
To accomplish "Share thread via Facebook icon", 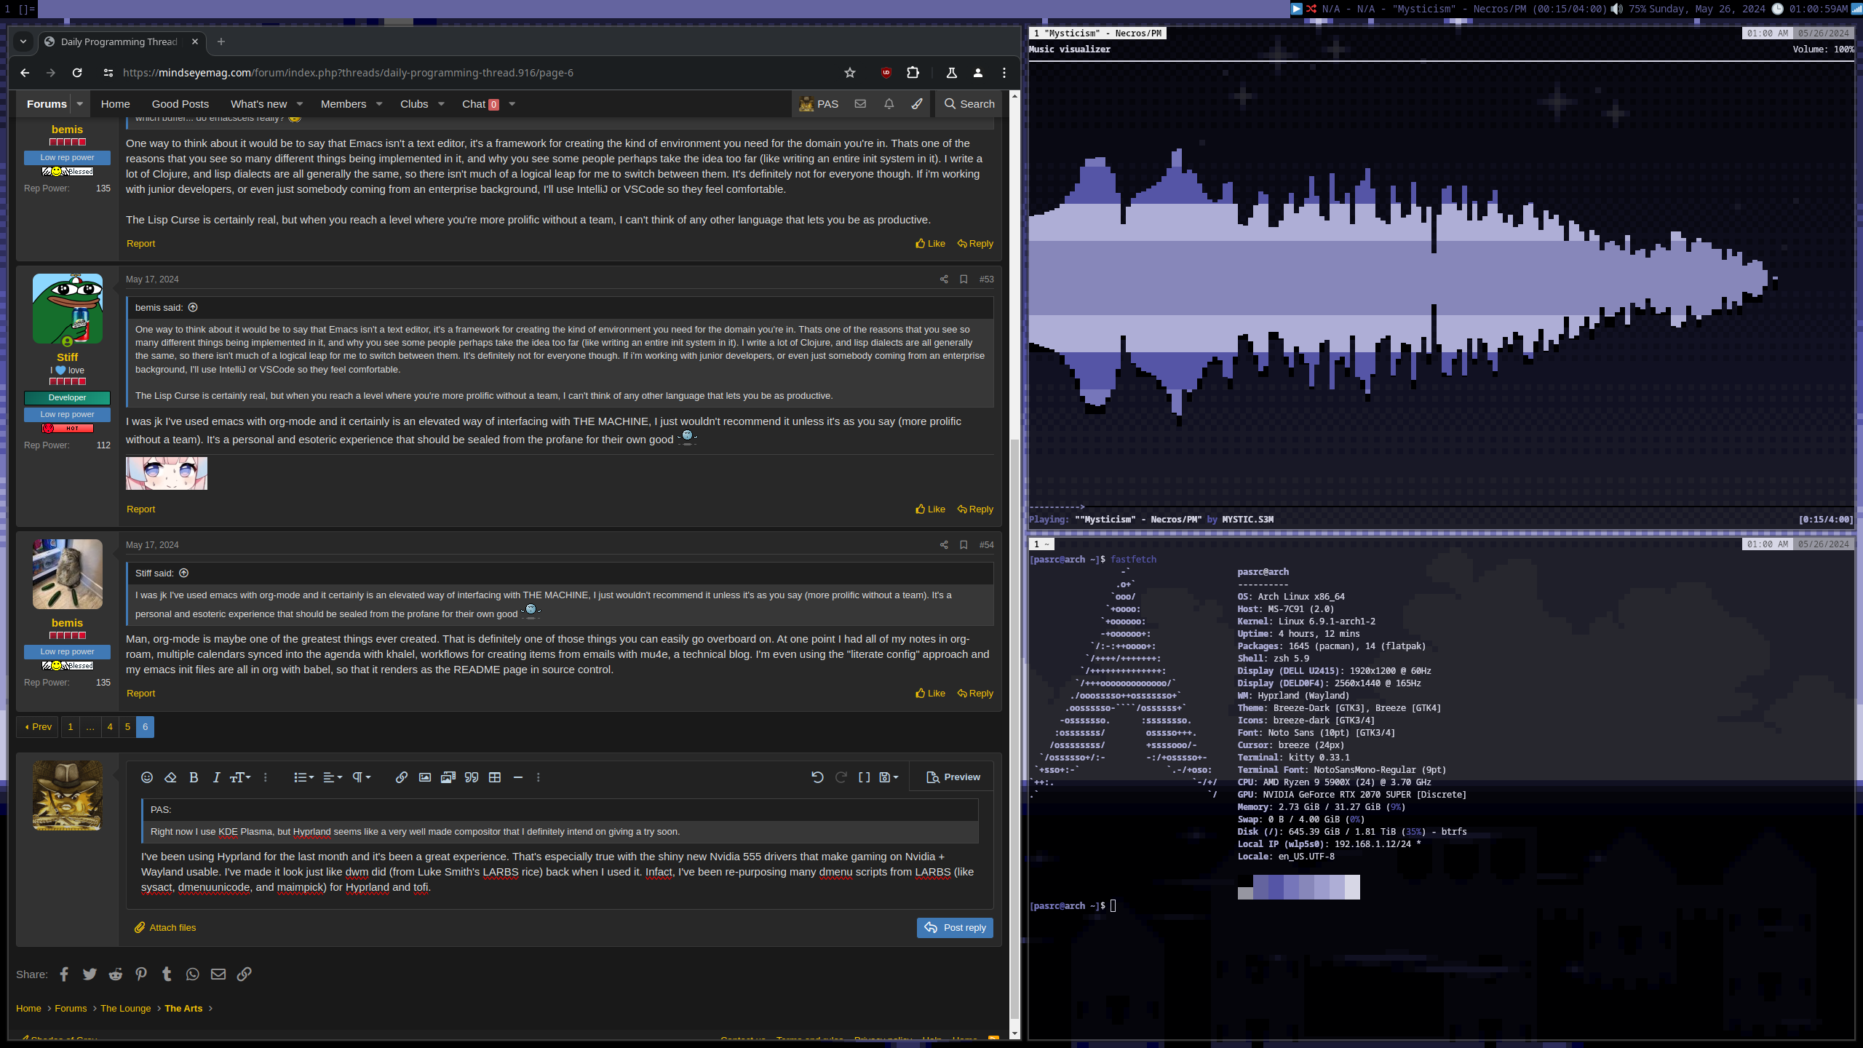I will tap(64, 974).
